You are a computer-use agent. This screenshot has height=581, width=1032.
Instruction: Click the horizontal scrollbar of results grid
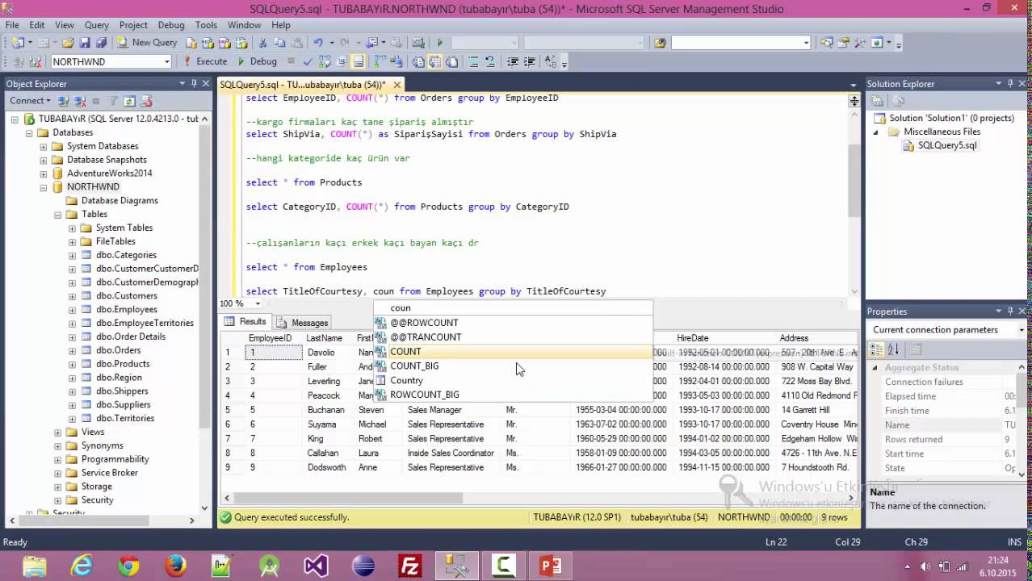tap(347, 499)
